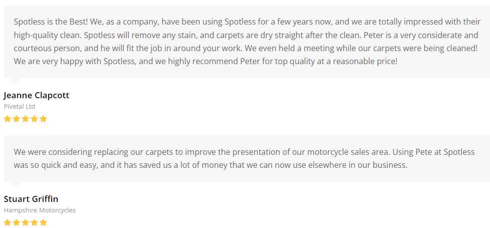Image resolution: width=490 pixels, height=228 pixels.
Task: Click the speech bubble tail above Jeanne Clapcott
Action: 15,80
